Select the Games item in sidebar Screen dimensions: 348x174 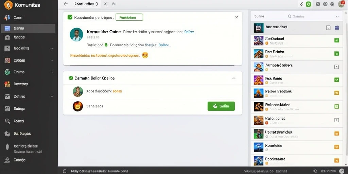pos(28,29)
